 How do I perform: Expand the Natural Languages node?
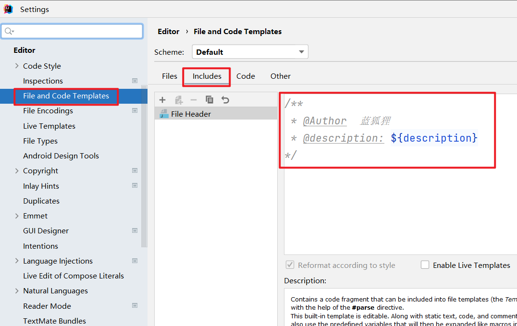coord(17,290)
